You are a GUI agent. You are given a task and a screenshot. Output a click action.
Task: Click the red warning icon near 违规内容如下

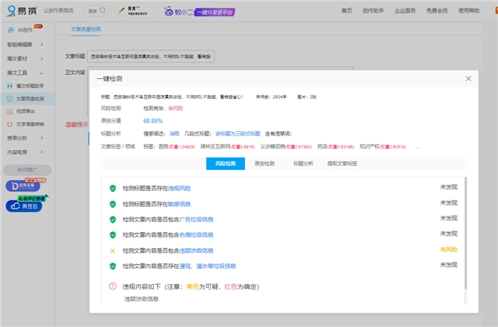pos(113,286)
